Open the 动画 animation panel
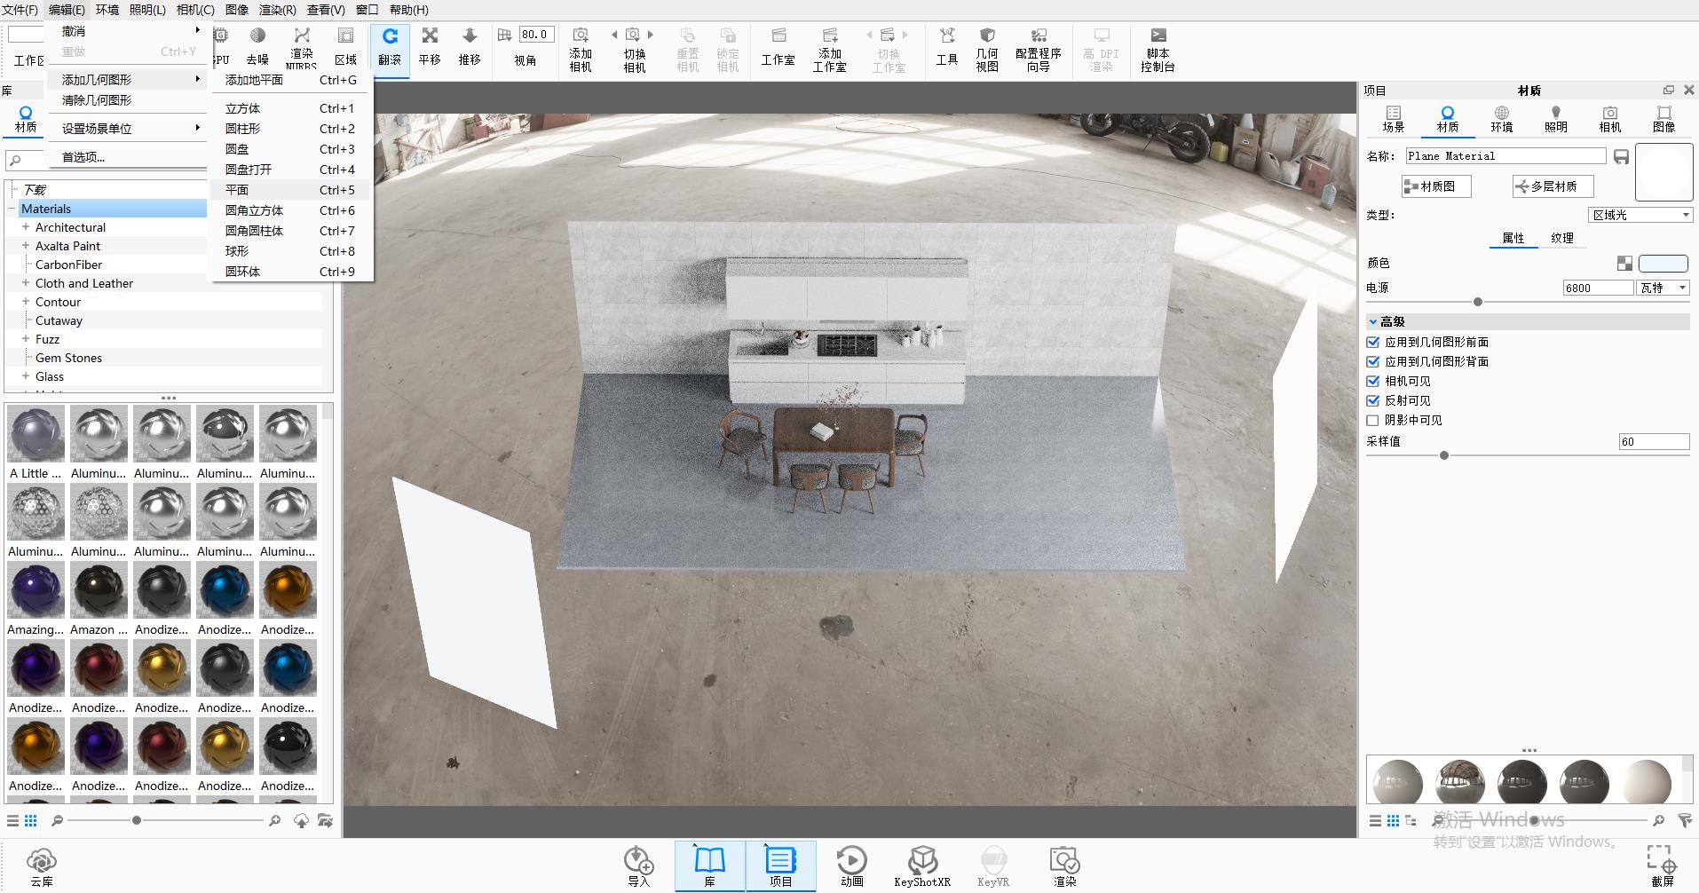Screen dimensions: 1699x893 [x=851, y=864]
